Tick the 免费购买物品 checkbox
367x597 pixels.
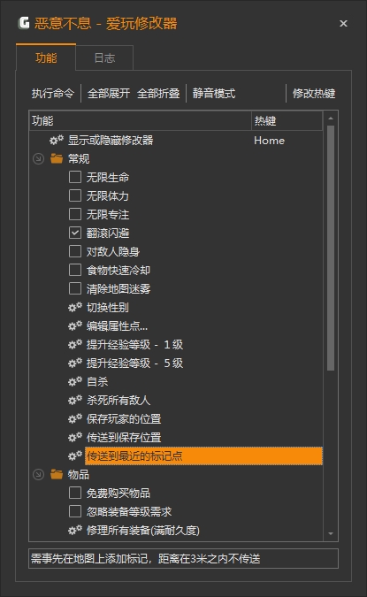75,493
